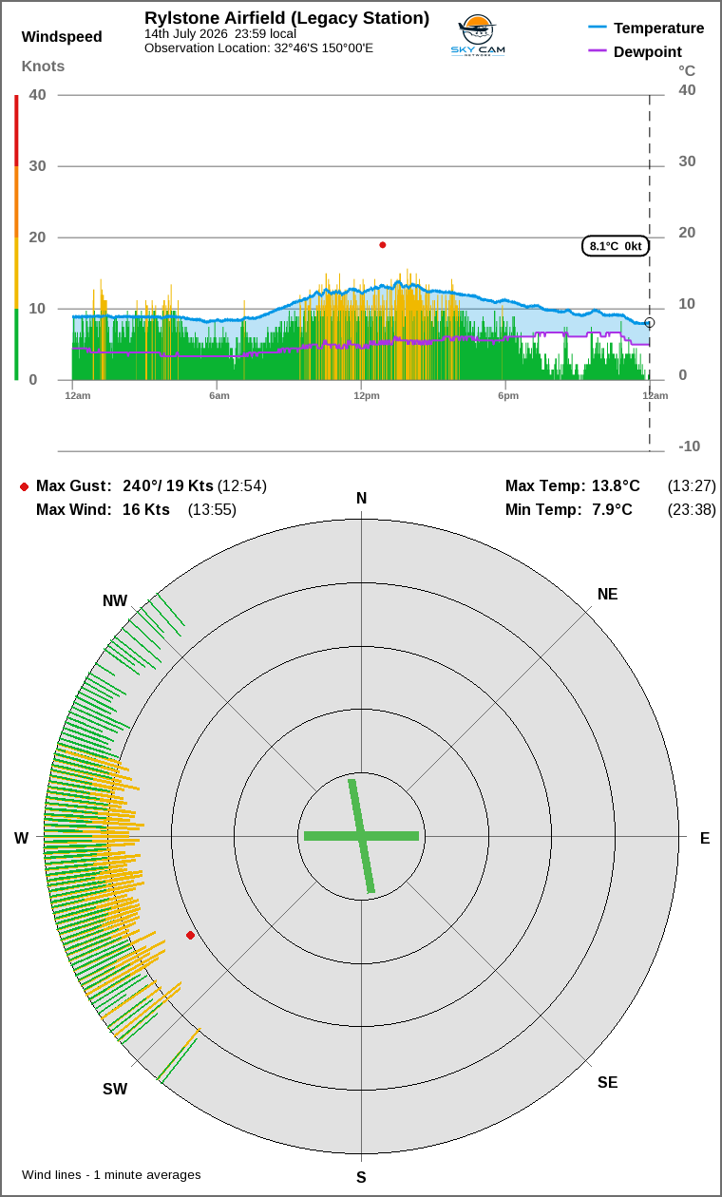Click the SE compass label
The image size is (722, 1197).
[607, 1082]
